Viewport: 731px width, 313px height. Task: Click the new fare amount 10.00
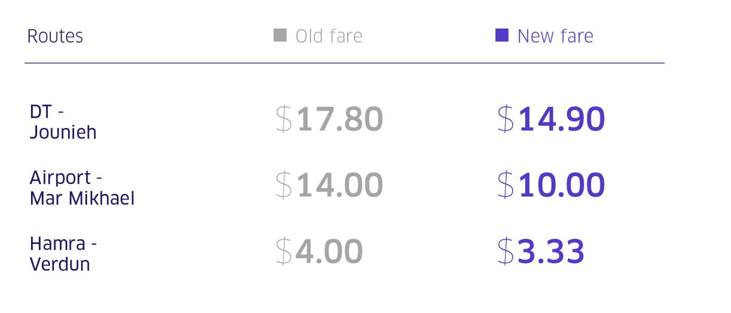click(x=561, y=185)
